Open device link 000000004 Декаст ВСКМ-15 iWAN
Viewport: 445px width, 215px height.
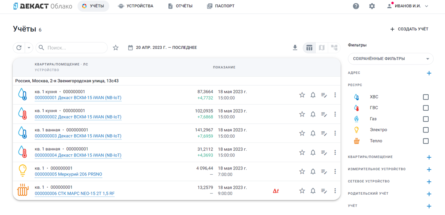[78, 155]
